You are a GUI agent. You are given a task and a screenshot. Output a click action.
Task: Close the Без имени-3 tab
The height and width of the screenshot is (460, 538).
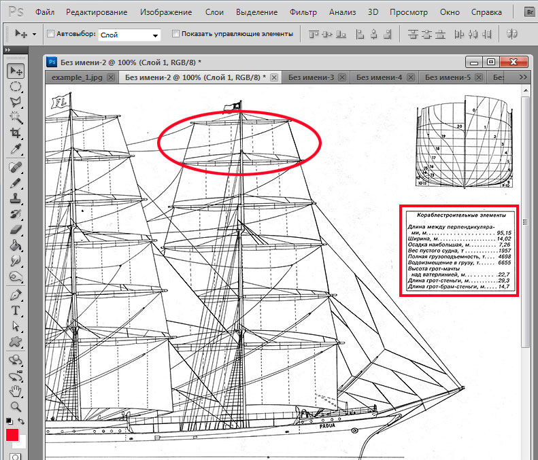pyautogui.click(x=343, y=77)
